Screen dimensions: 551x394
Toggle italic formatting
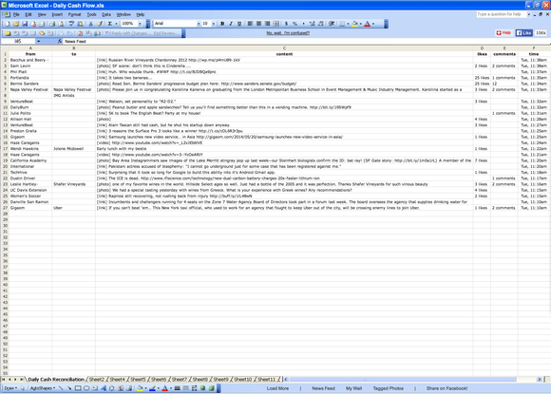tap(231, 24)
